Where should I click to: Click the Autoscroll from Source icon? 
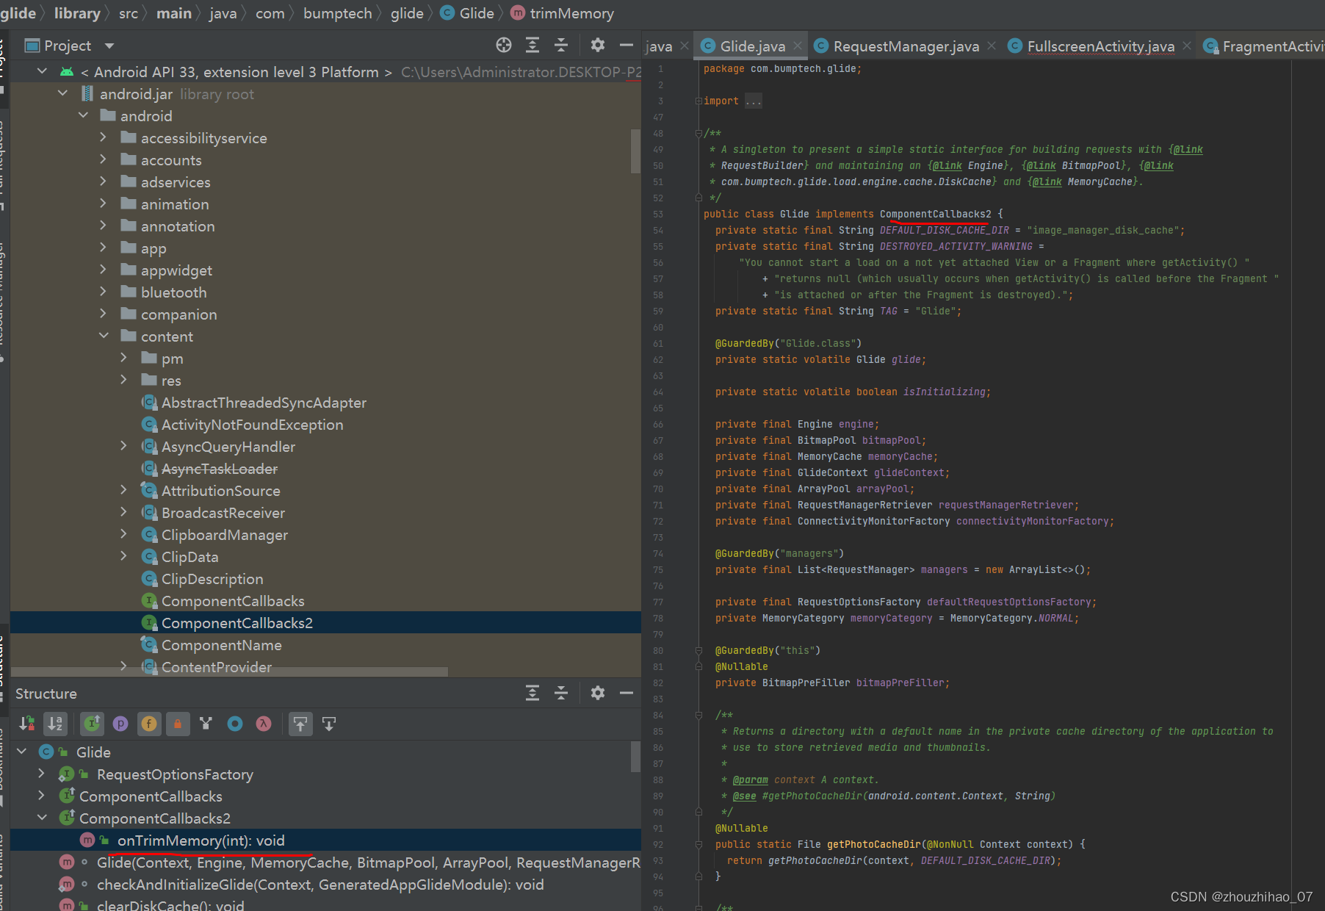tap(329, 724)
